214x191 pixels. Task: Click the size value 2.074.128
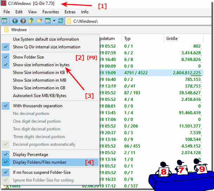(x=191, y=153)
